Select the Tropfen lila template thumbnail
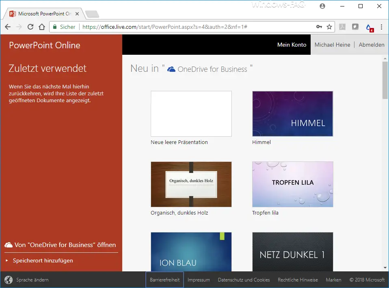This screenshot has height=288, width=389. [x=293, y=185]
